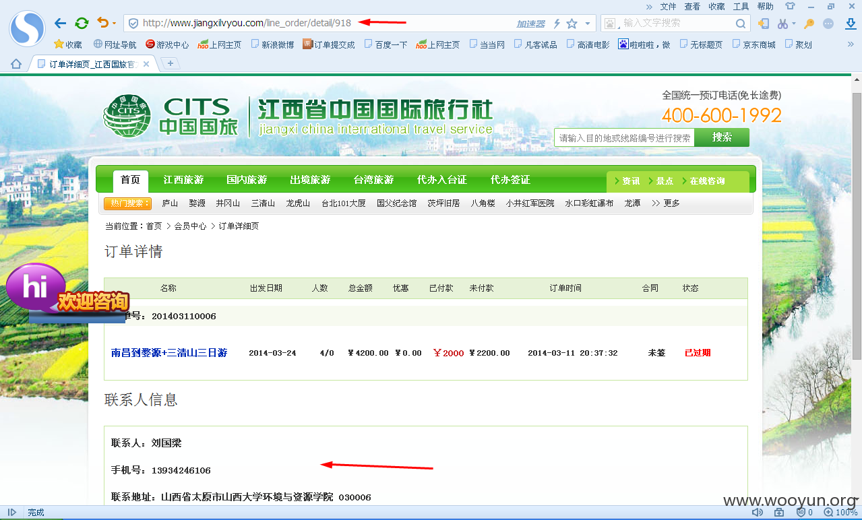
Task: Open the 收藏 menu in top bar
Action: tap(716, 6)
